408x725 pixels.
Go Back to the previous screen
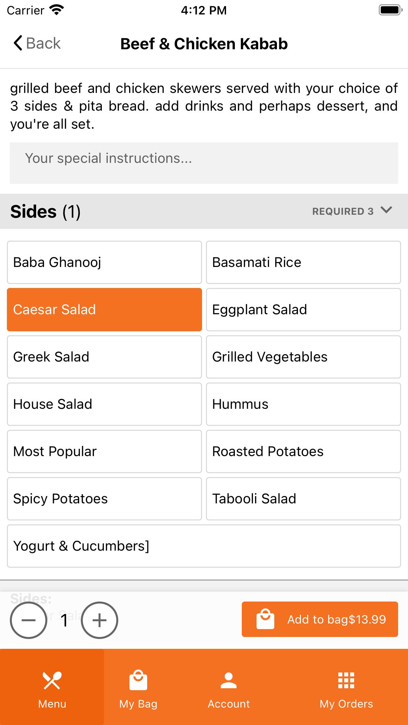tap(37, 43)
